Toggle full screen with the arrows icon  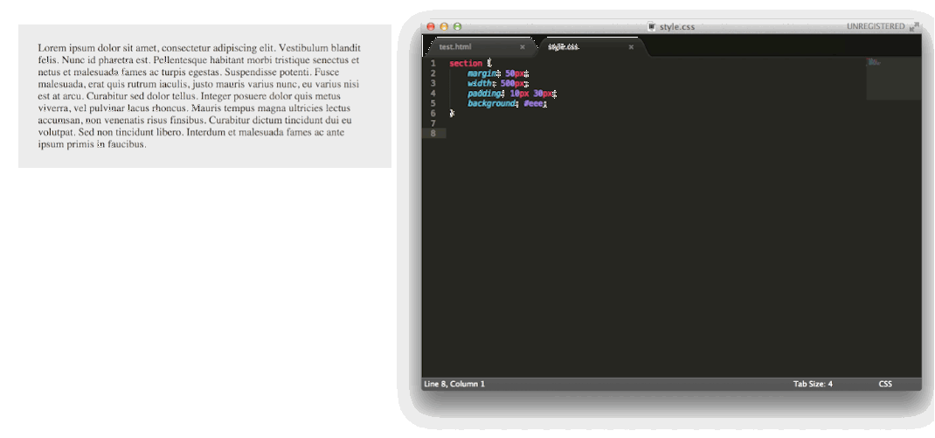[x=914, y=26]
